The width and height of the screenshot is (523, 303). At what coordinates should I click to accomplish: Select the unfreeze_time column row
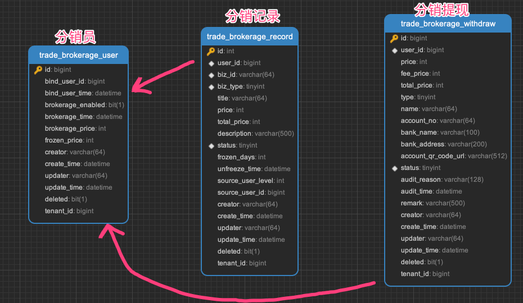coord(254,169)
